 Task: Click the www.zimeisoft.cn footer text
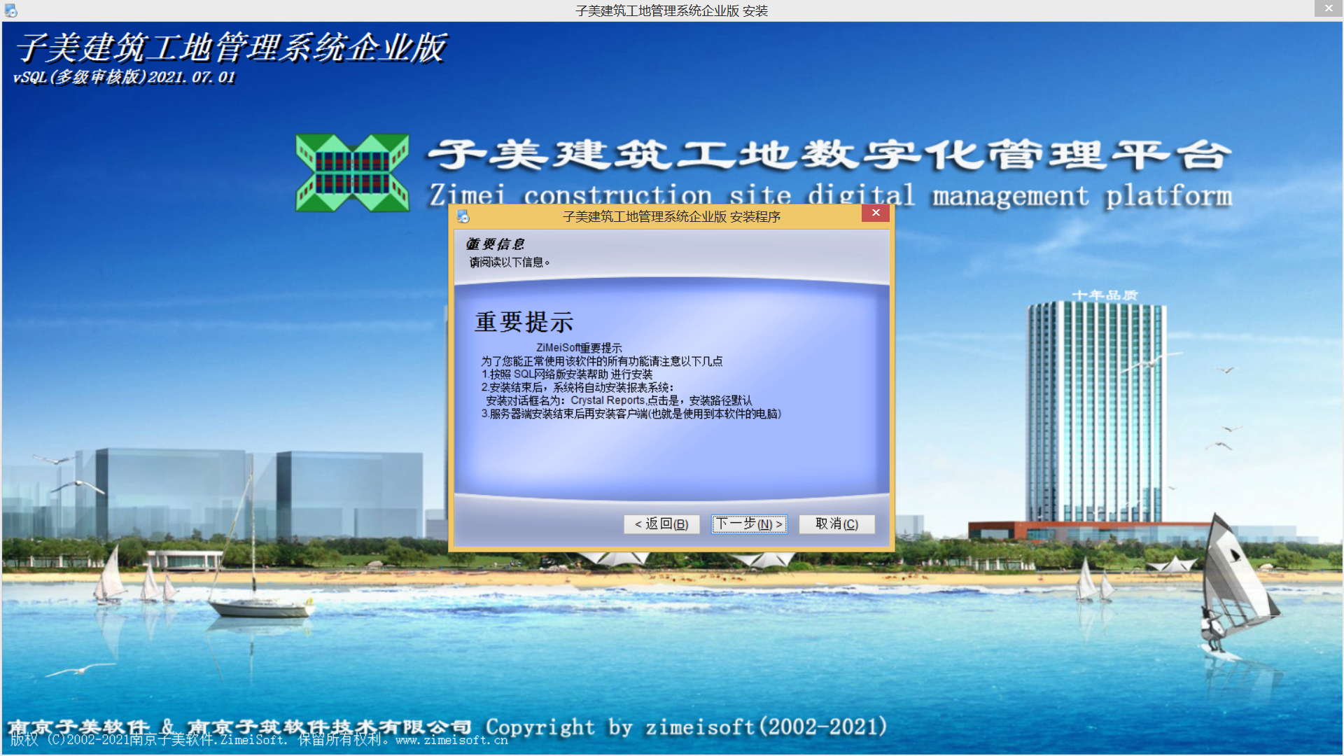[x=451, y=740]
